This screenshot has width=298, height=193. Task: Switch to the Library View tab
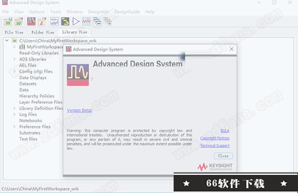[75, 32]
